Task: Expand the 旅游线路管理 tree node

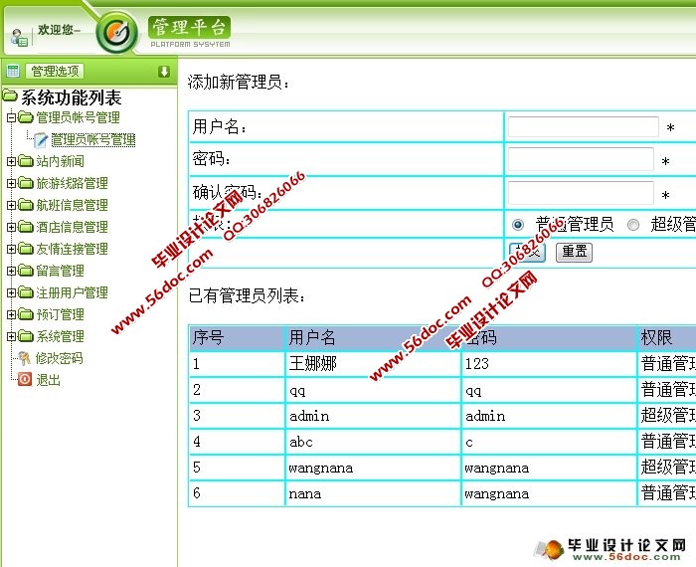Action: pyautogui.click(x=12, y=183)
